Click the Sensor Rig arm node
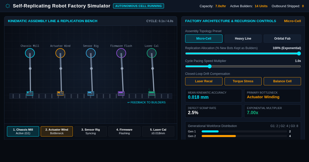 click(91, 53)
